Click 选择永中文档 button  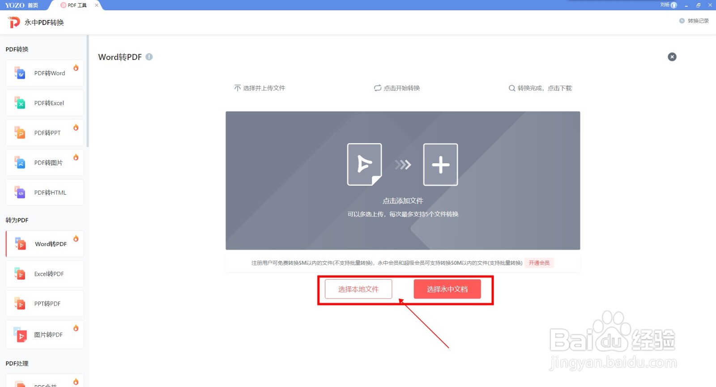(447, 289)
